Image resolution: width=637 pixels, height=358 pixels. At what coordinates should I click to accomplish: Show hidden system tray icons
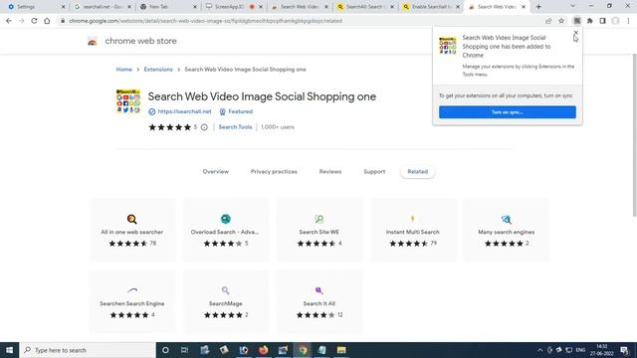539,350
